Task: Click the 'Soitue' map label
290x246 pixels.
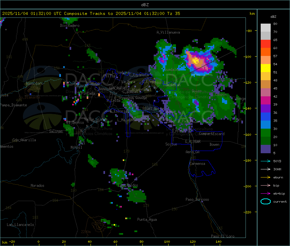Action: tap(171, 144)
